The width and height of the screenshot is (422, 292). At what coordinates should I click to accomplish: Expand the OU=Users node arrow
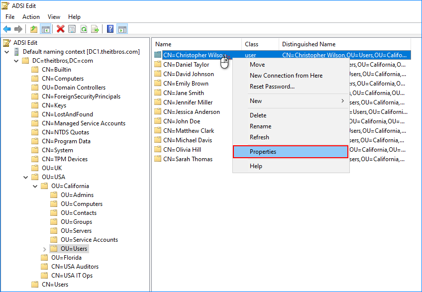45,249
